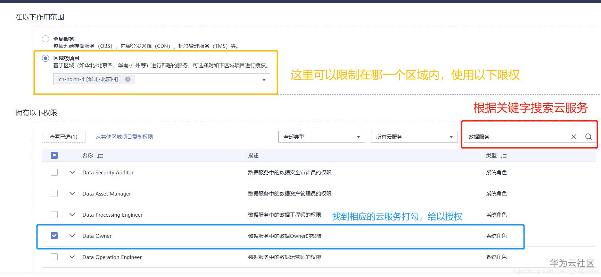
Task: Click the Data Owner name
Action: coord(97,236)
